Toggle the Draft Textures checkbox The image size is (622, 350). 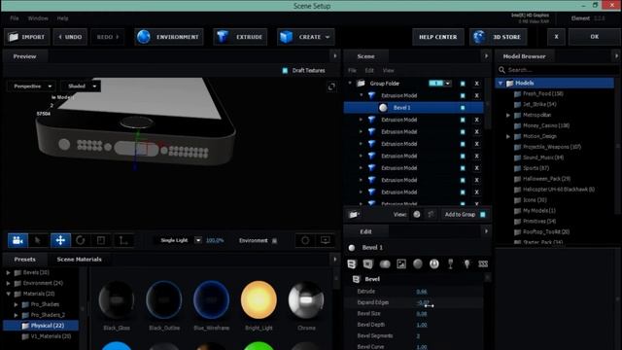[x=285, y=71]
